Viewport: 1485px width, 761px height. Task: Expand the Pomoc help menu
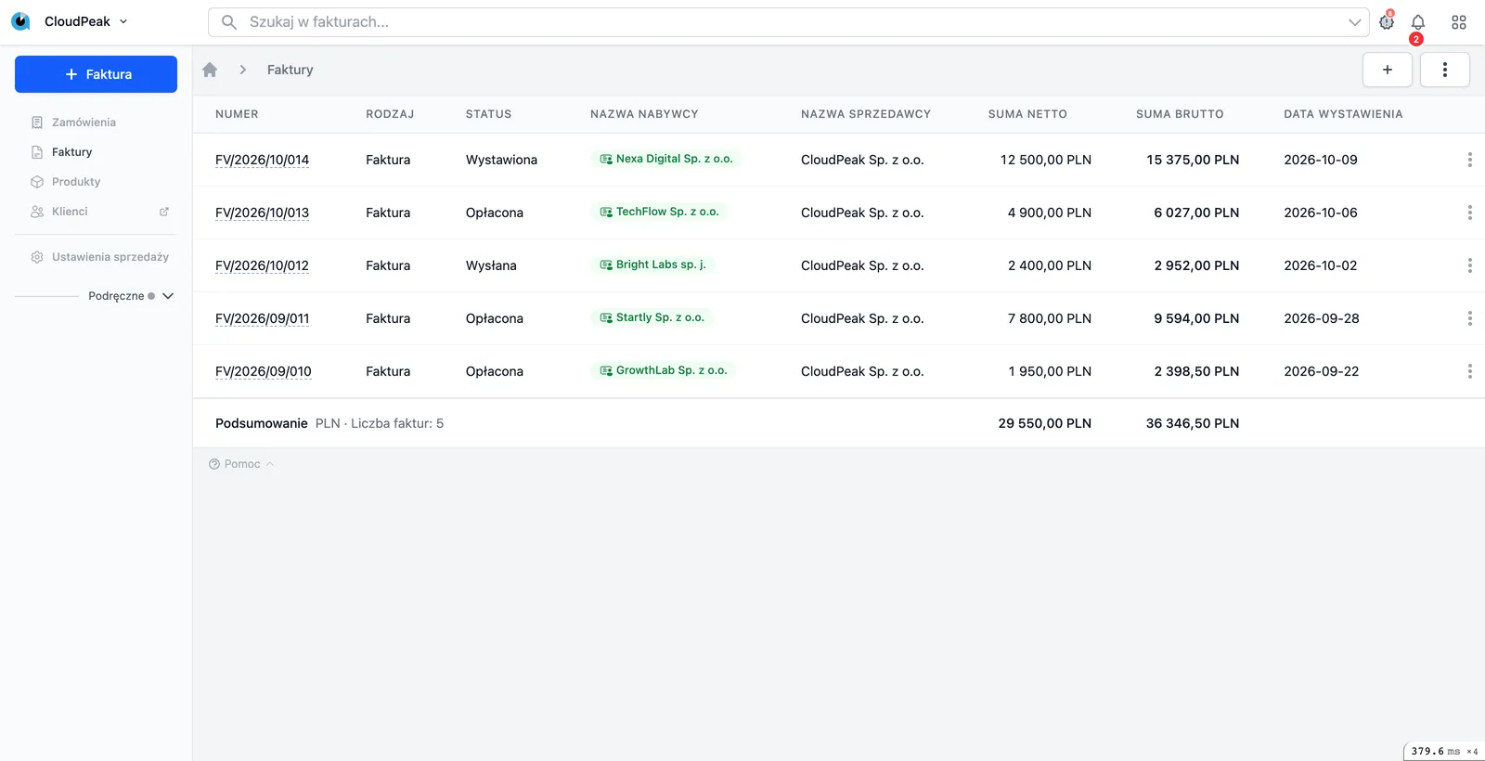tap(241, 464)
